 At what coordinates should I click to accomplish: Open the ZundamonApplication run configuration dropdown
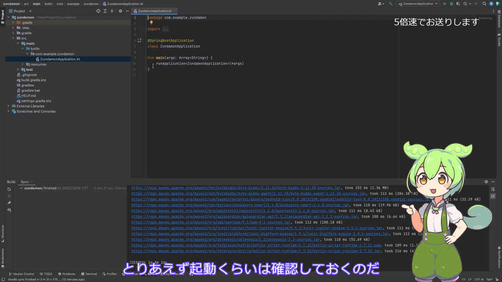click(x=418, y=4)
